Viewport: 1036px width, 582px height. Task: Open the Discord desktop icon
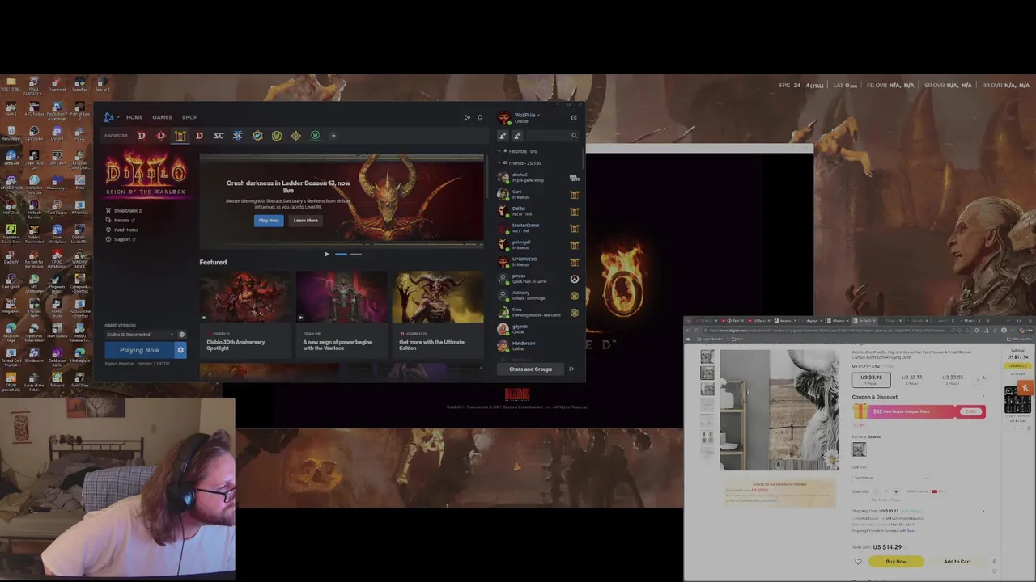coord(57,132)
